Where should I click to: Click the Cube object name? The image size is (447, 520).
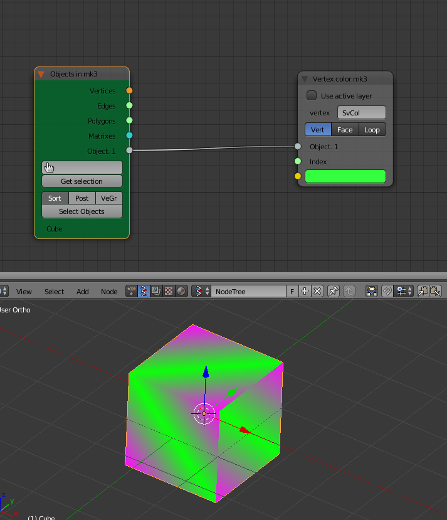[x=55, y=229]
